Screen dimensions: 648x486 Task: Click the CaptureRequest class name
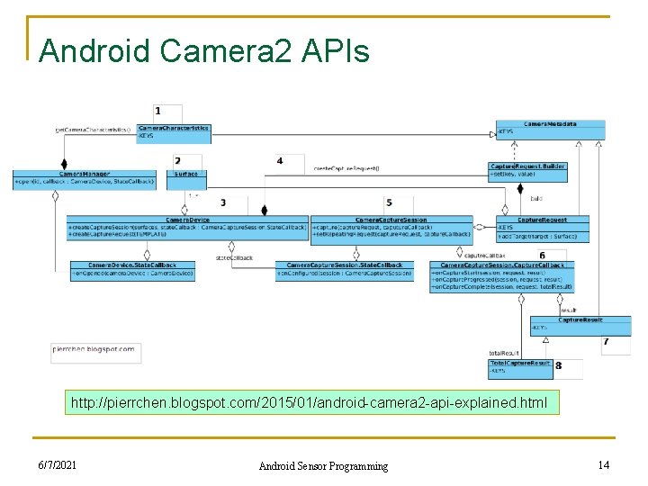[x=542, y=220]
